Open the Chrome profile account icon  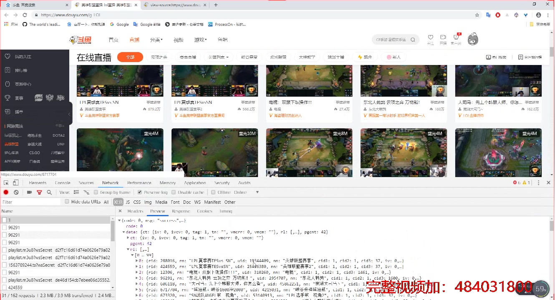tap(539, 15)
